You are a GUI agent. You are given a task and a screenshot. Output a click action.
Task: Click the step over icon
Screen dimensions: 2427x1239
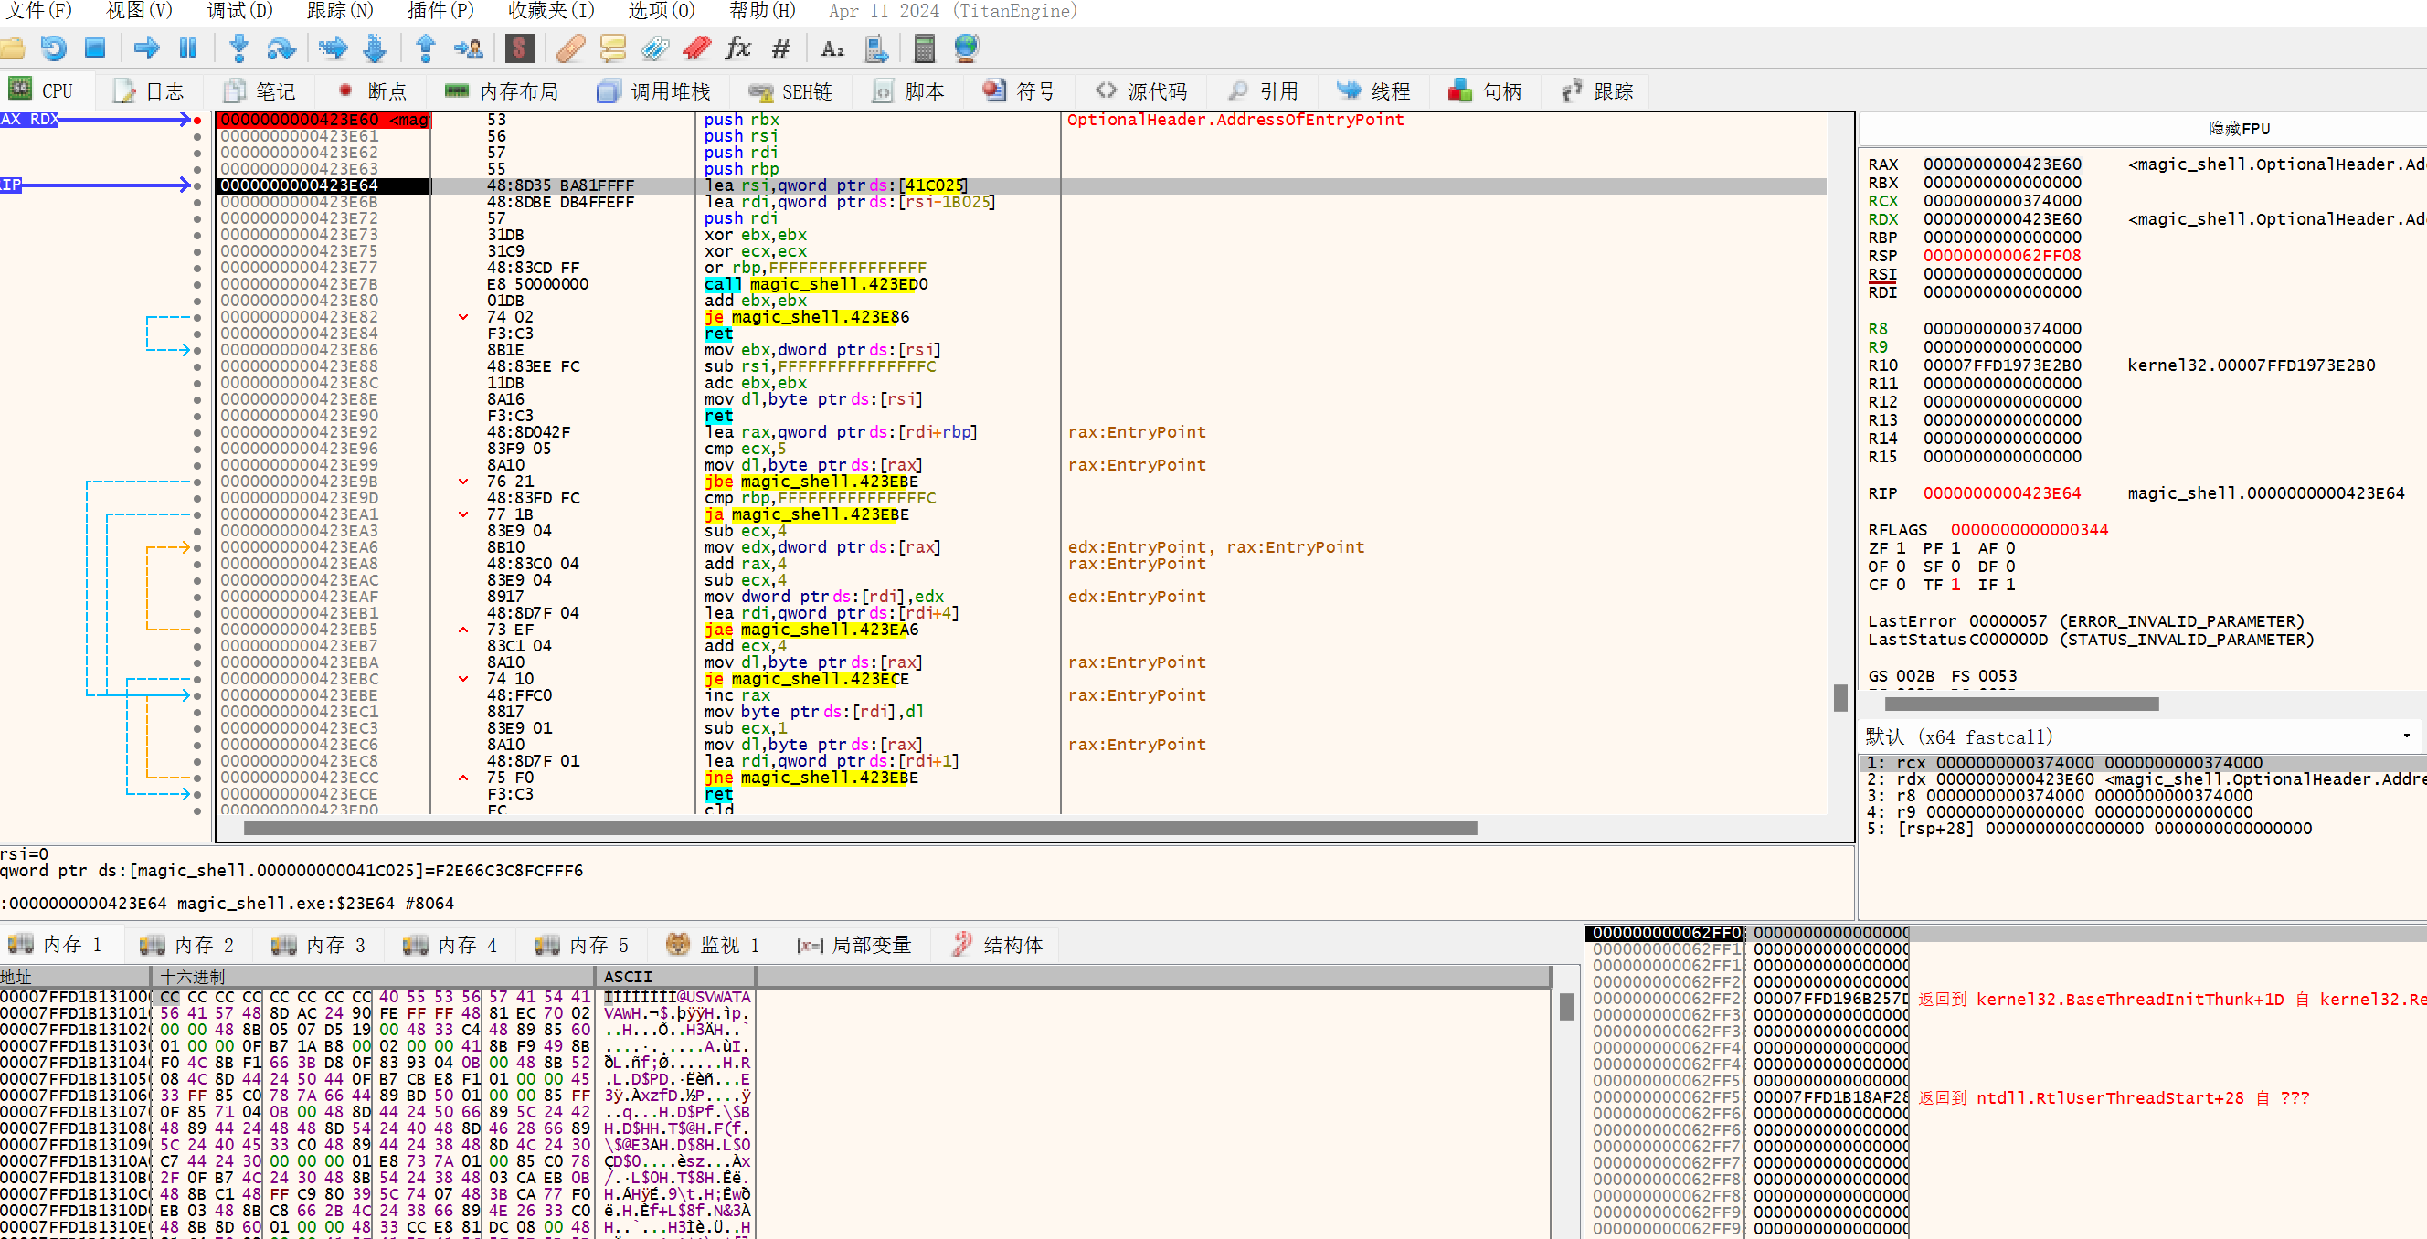[x=281, y=48]
